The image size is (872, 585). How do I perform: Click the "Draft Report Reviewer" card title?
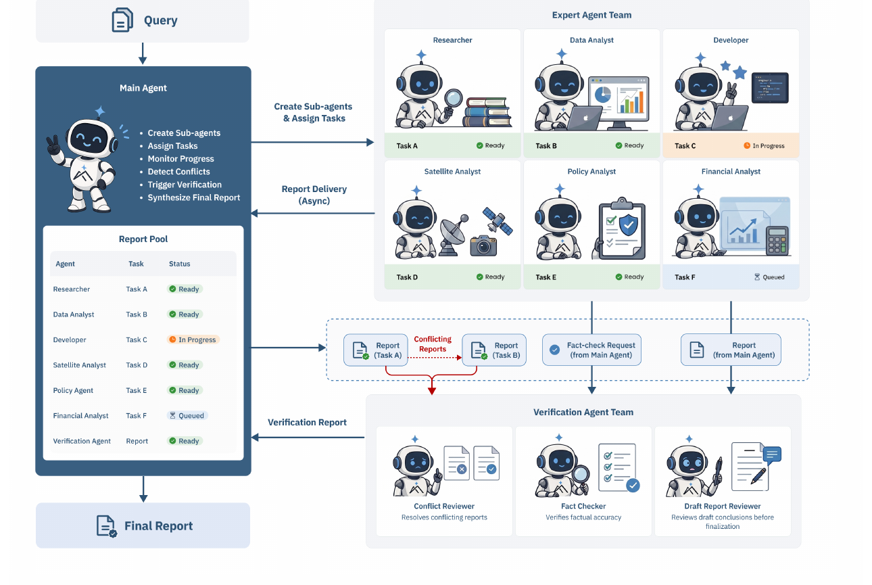tap(723, 506)
